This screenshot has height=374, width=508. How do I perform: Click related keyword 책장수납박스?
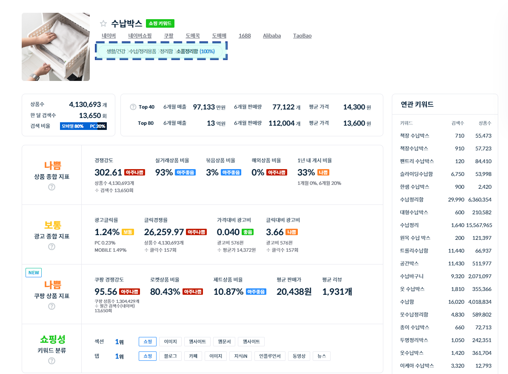(414, 149)
